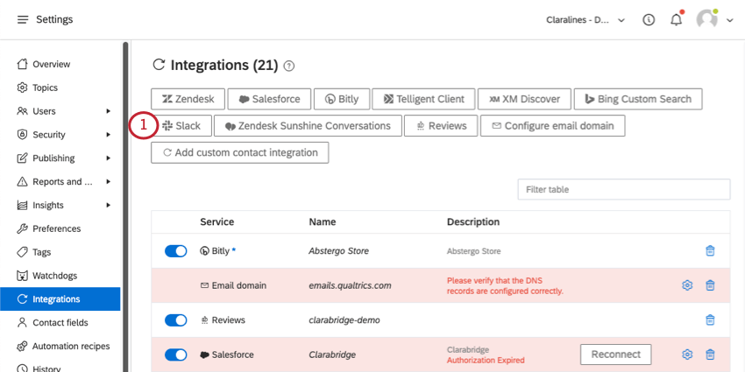Add a Reviews integration

[441, 126]
